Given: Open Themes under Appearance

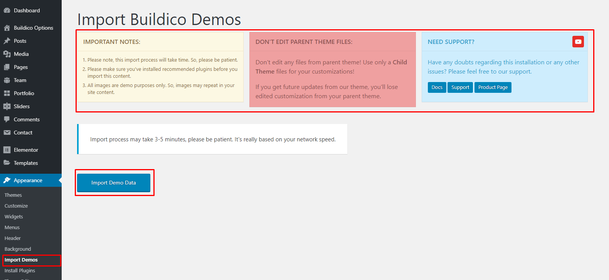Looking at the screenshot, I should click(x=13, y=195).
